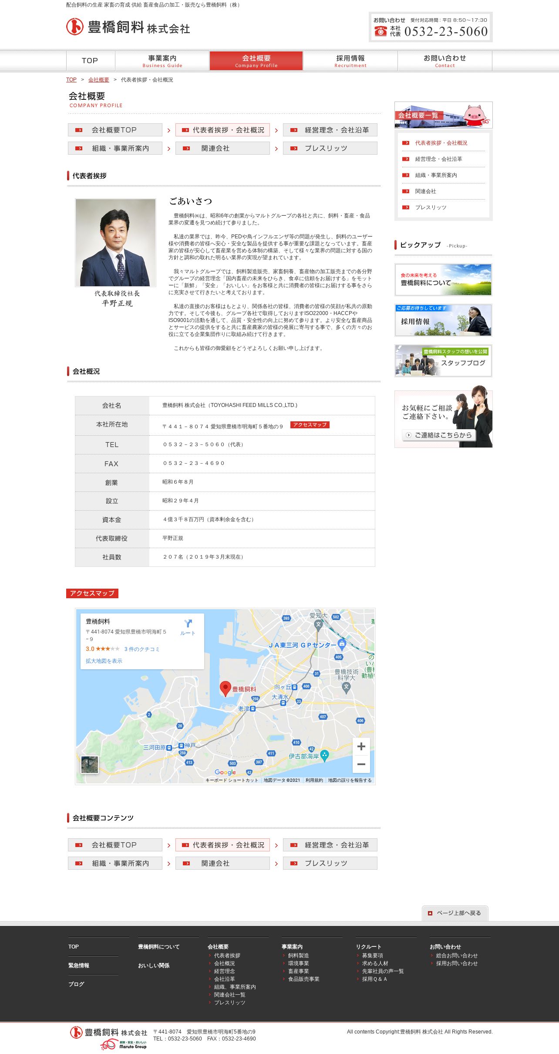Open footer 採用Q&A link
559x1054 pixels.
click(374, 979)
